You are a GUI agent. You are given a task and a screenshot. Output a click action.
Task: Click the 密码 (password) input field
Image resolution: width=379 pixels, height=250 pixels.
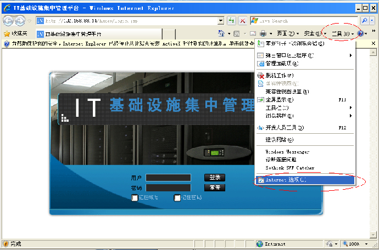(x=168, y=187)
